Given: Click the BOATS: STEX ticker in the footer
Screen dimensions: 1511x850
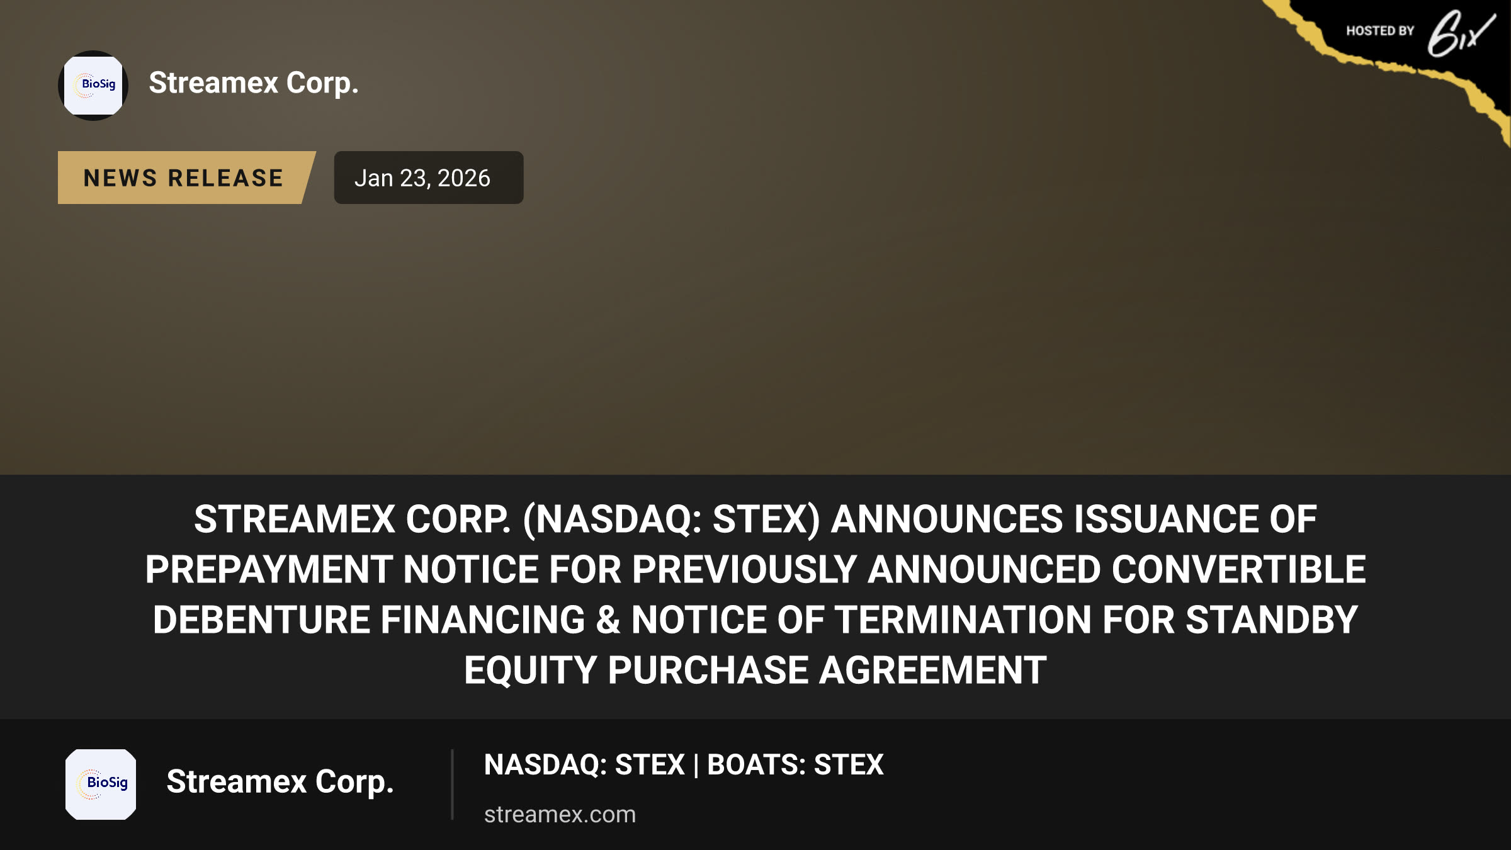Looking at the screenshot, I should [x=795, y=765].
